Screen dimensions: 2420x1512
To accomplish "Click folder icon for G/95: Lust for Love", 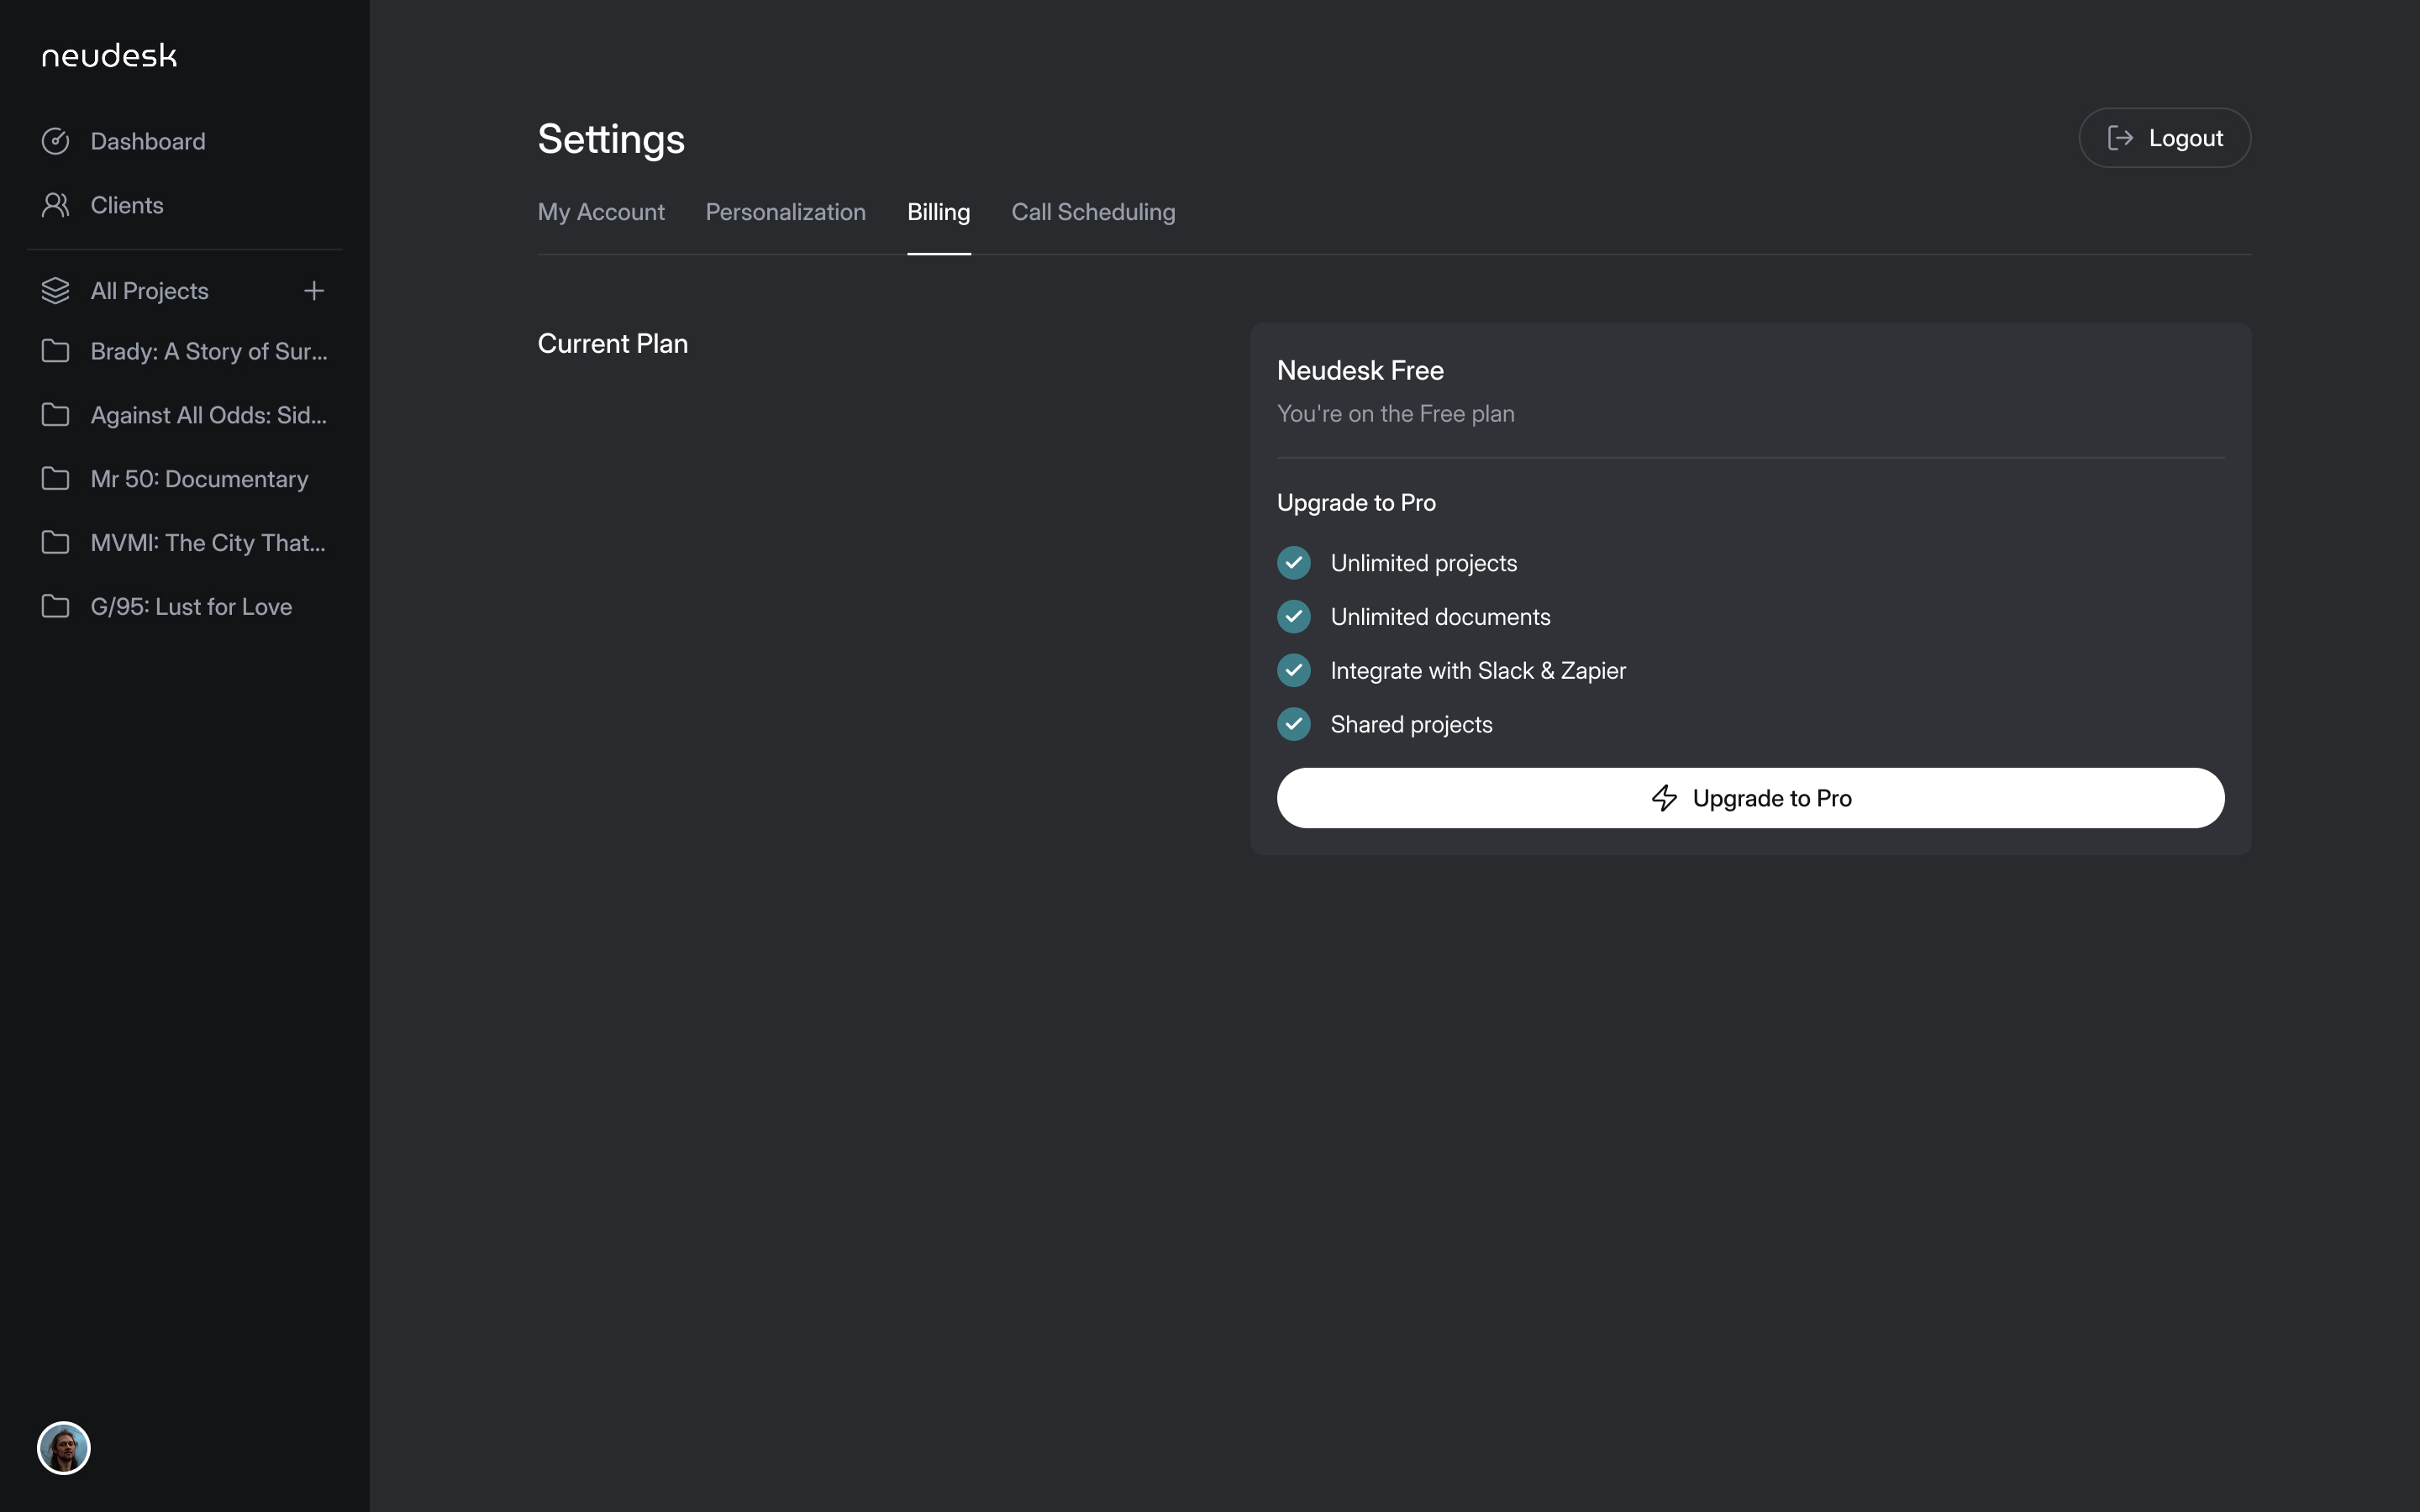I will pyautogui.click(x=56, y=607).
